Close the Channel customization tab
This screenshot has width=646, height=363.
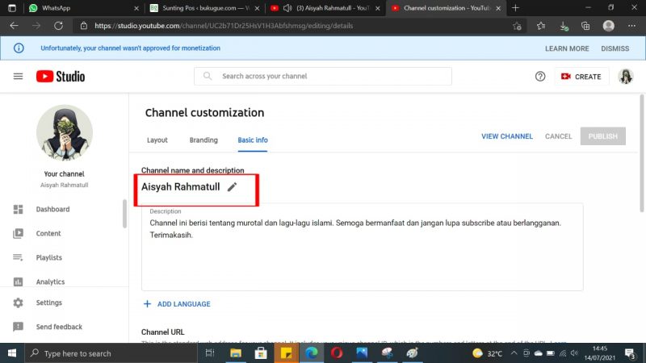(498, 8)
